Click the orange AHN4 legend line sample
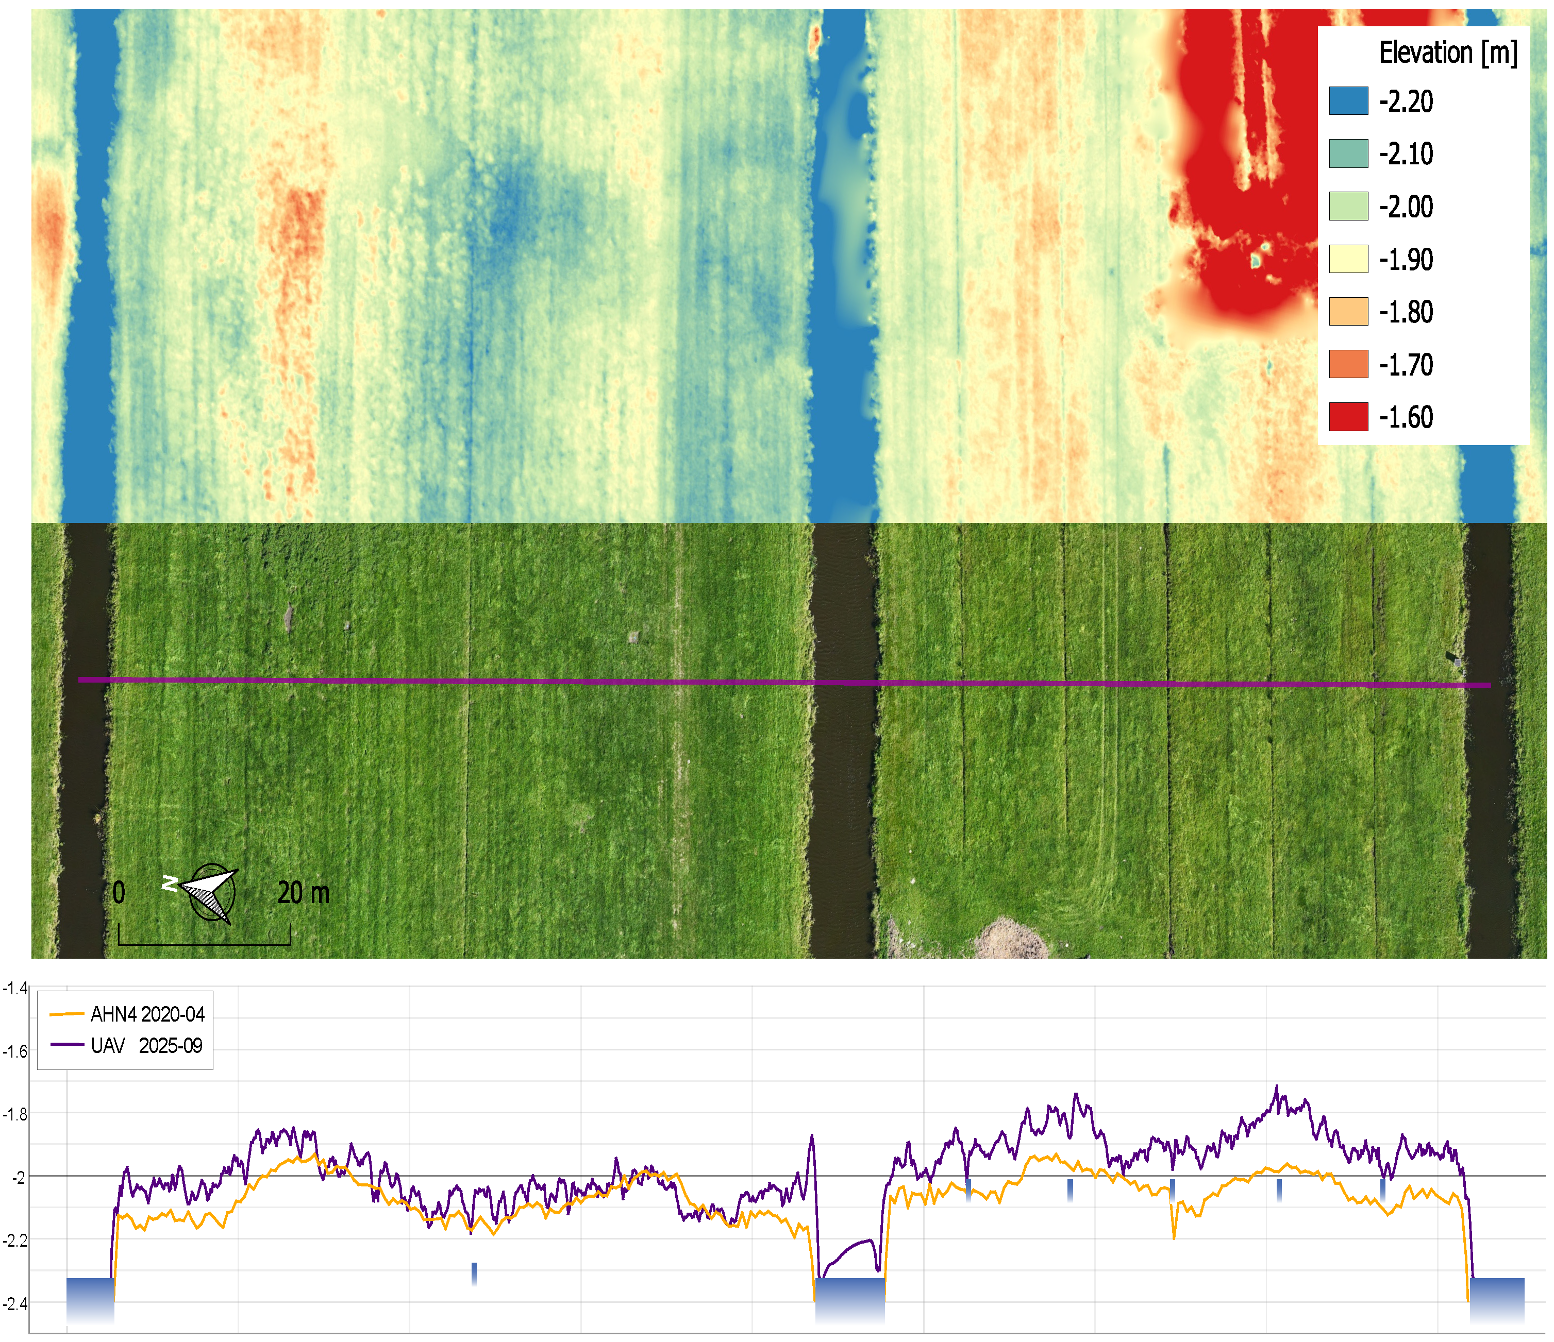This screenshot has height=1342, width=1554. coord(66,1014)
